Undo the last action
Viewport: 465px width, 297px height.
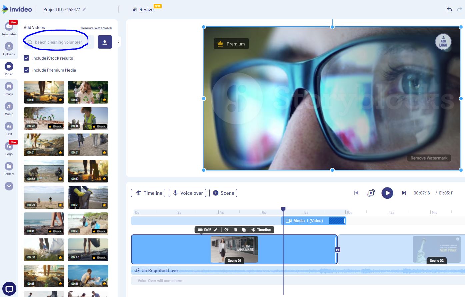click(449, 9)
